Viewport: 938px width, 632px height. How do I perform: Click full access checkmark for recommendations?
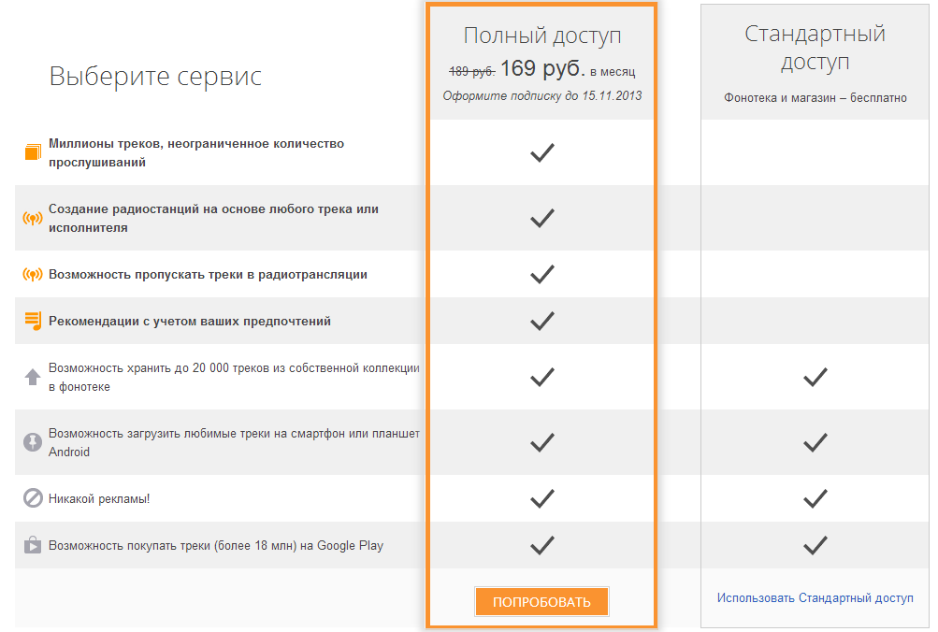(541, 322)
